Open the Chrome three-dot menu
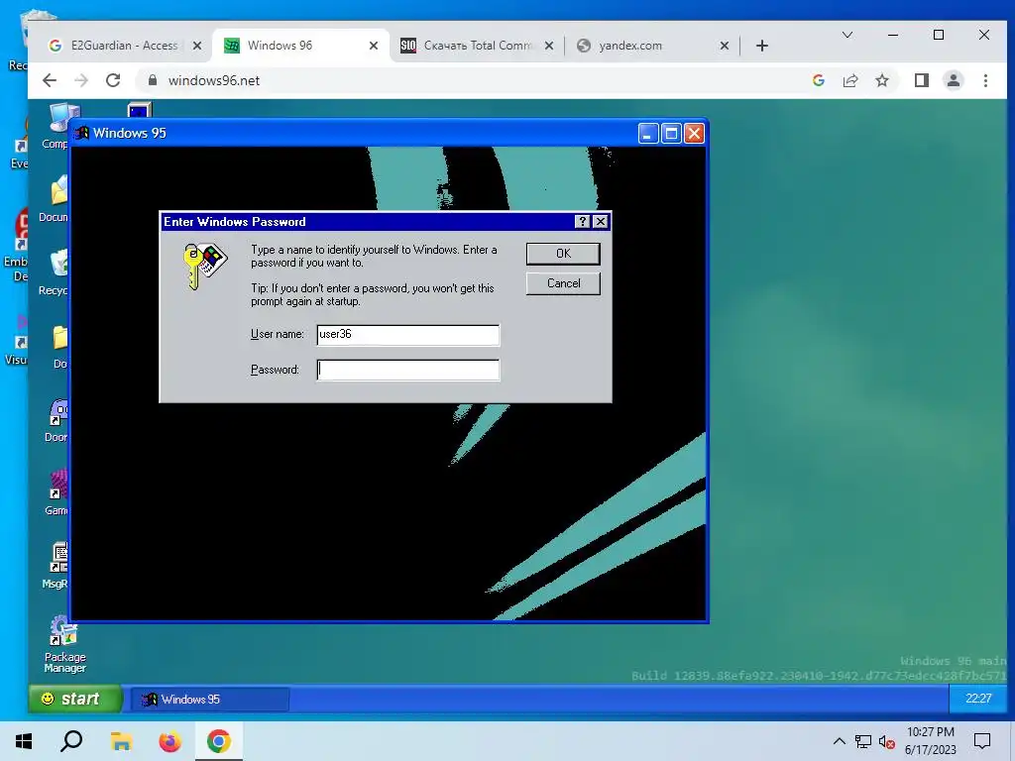 coord(985,80)
